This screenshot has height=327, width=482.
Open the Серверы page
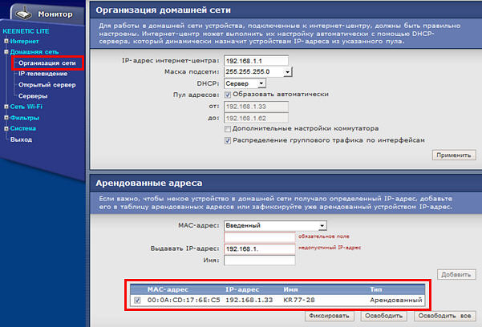(33, 95)
